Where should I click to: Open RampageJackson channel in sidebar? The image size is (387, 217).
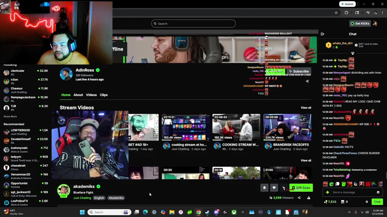[x=26, y=99]
